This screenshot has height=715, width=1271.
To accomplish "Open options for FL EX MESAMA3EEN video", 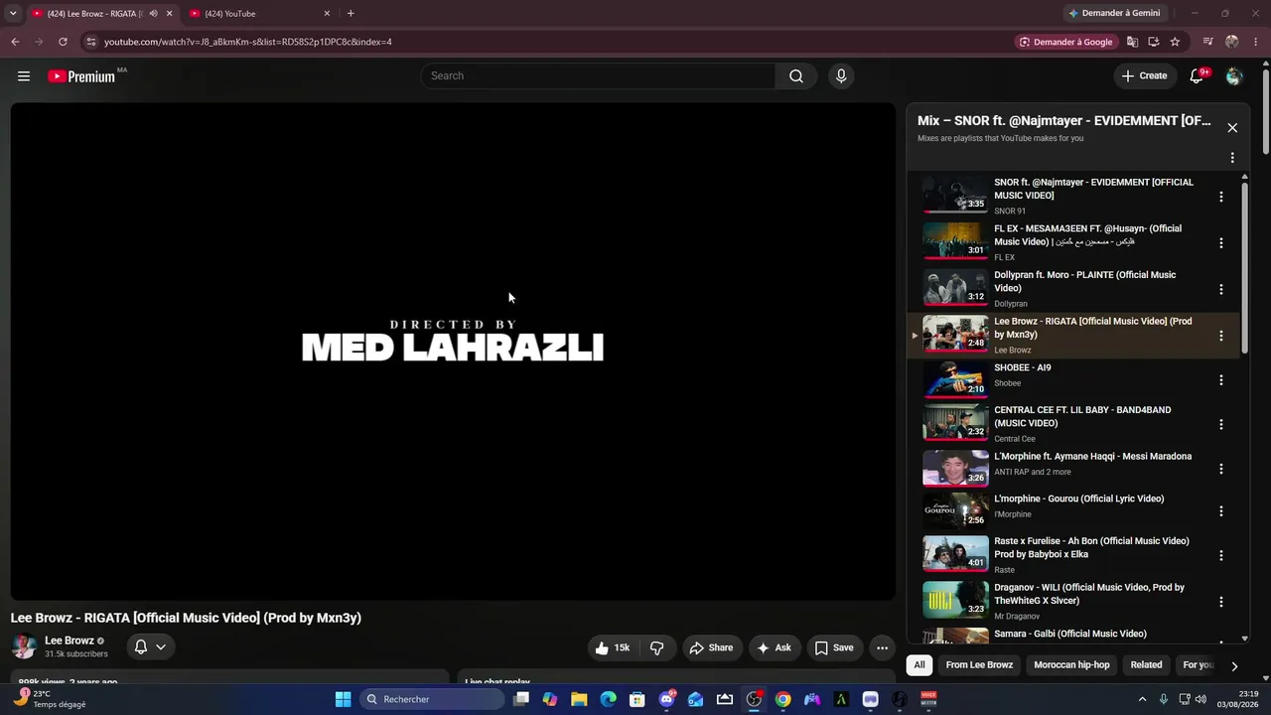I will tap(1221, 242).
